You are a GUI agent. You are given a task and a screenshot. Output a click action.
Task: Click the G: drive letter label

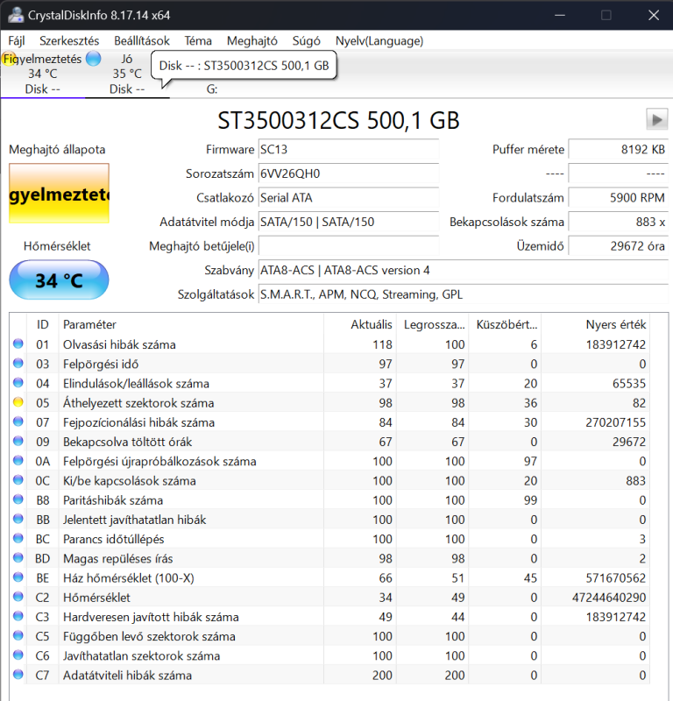[x=212, y=89]
